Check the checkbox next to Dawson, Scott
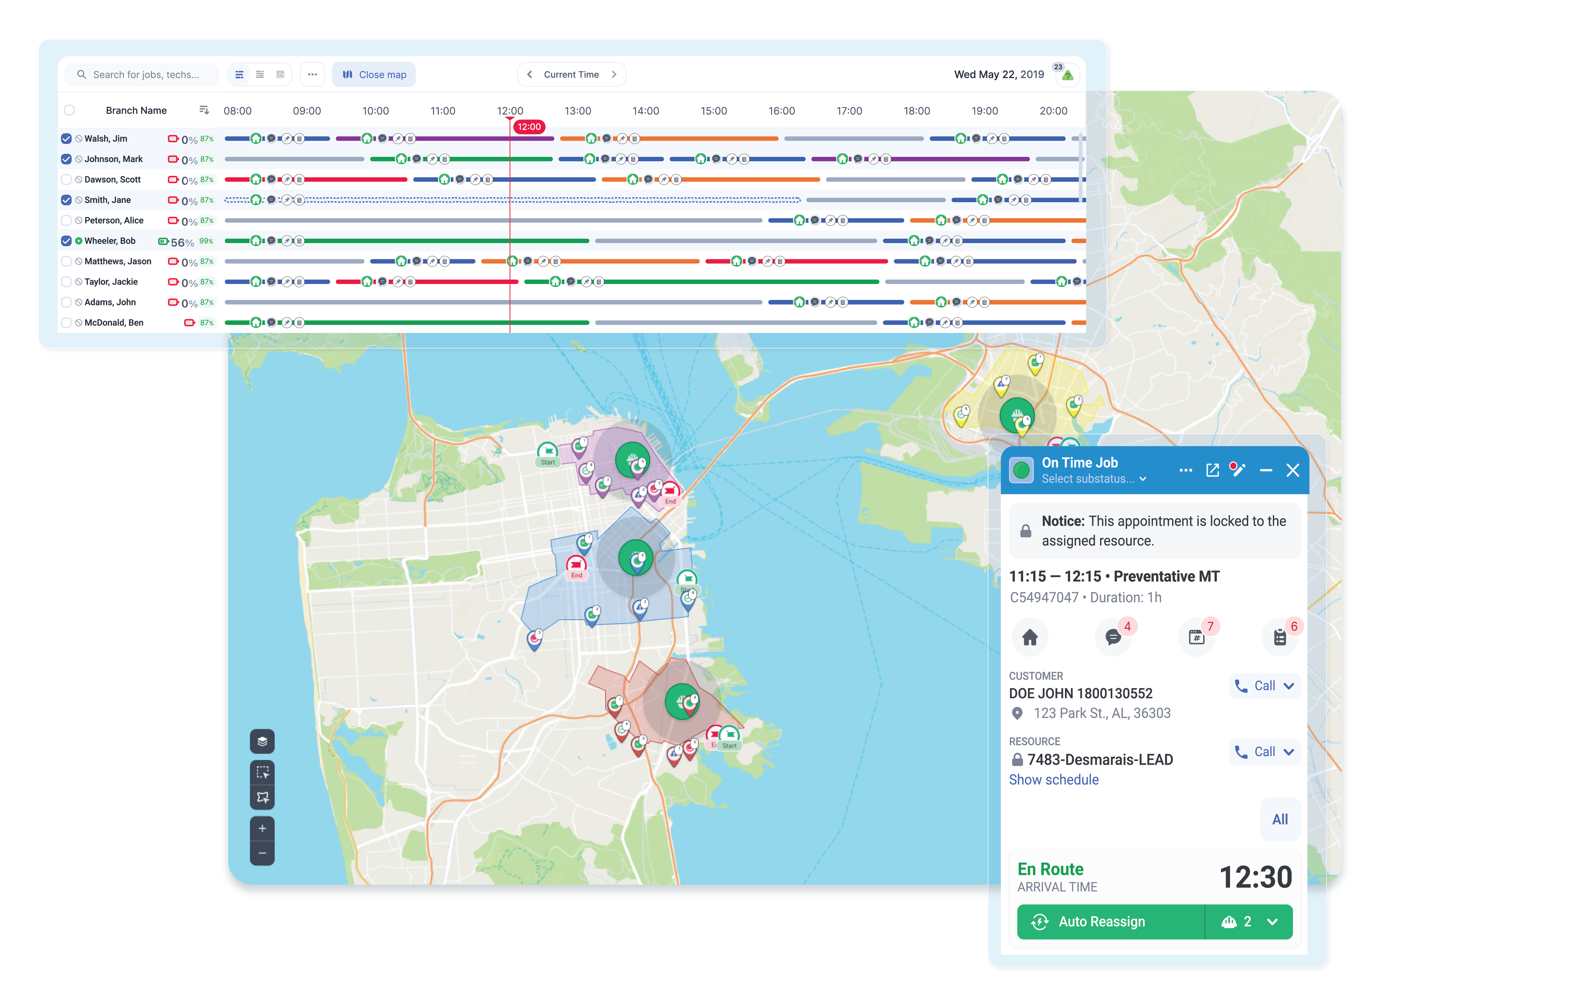1571x988 pixels. pyautogui.click(x=66, y=179)
